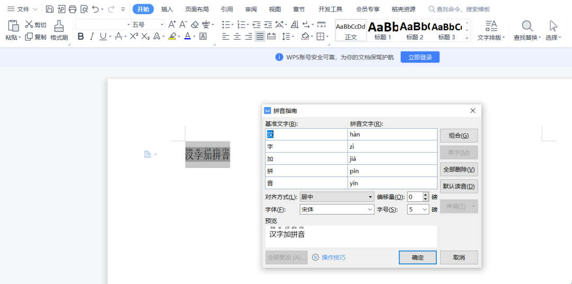This screenshot has width=572, height=284.
Task: Open the 字号 dropdown showing 5
Action: click(x=418, y=209)
